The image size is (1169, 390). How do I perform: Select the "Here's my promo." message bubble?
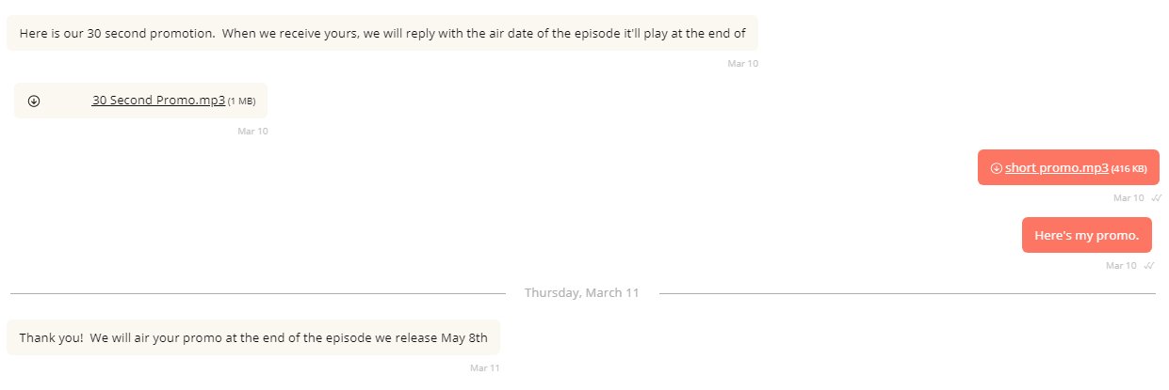(1086, 236)
